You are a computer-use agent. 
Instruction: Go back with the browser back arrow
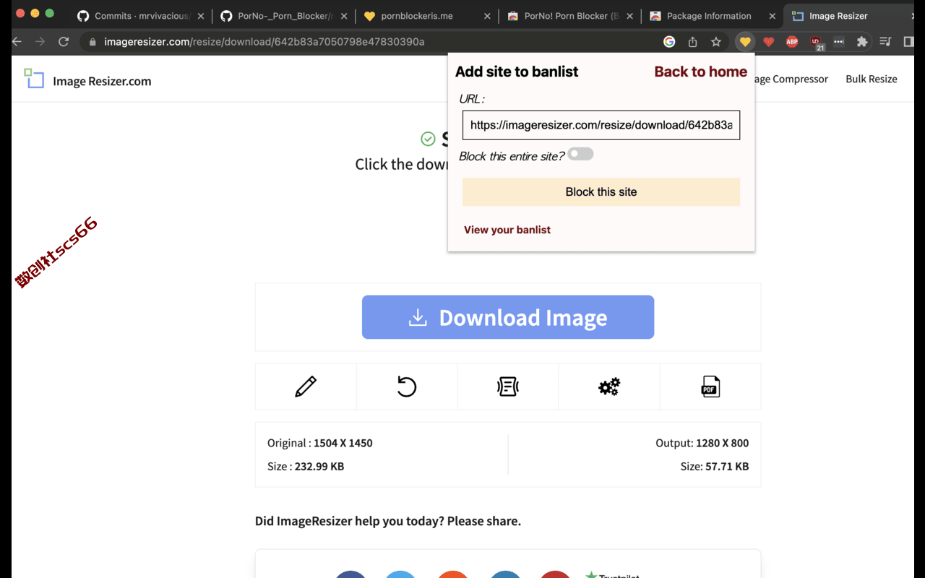pyautogui.click(x=17, y=42)
